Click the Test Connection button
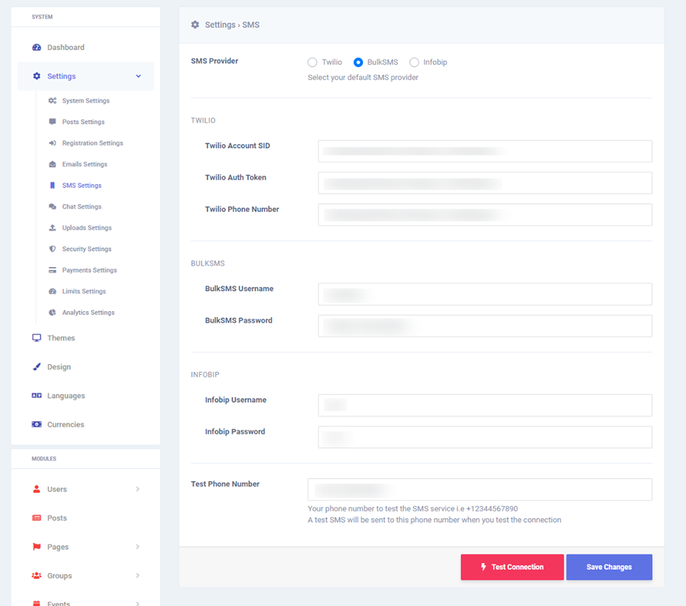The height and width of the screenshot is (606, 686). 512,567
